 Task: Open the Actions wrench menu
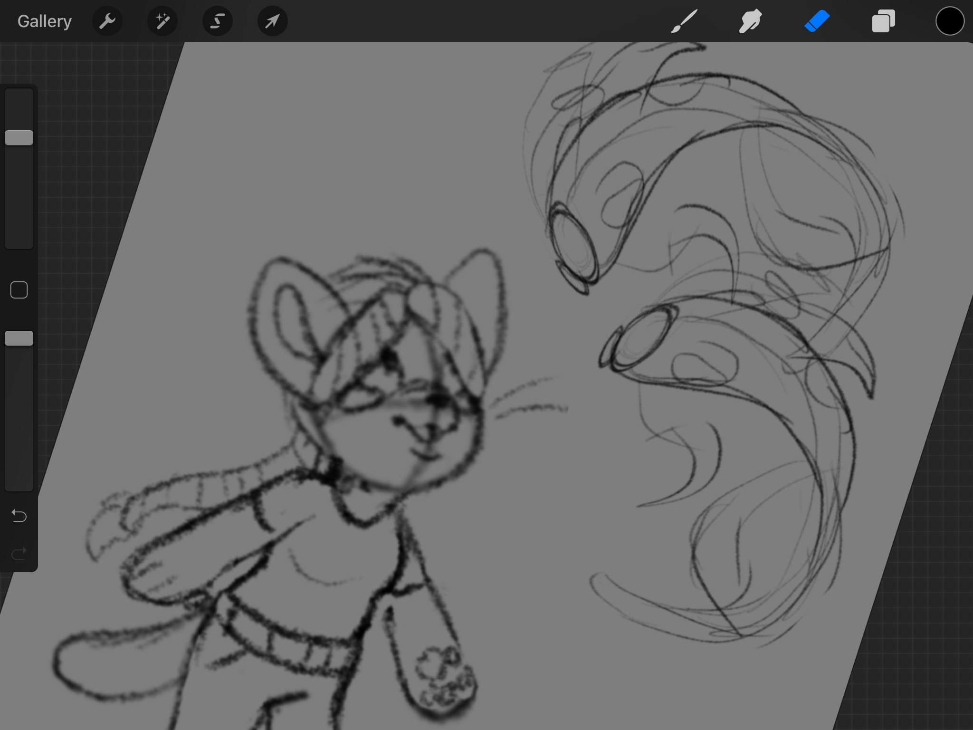(107, 21)
